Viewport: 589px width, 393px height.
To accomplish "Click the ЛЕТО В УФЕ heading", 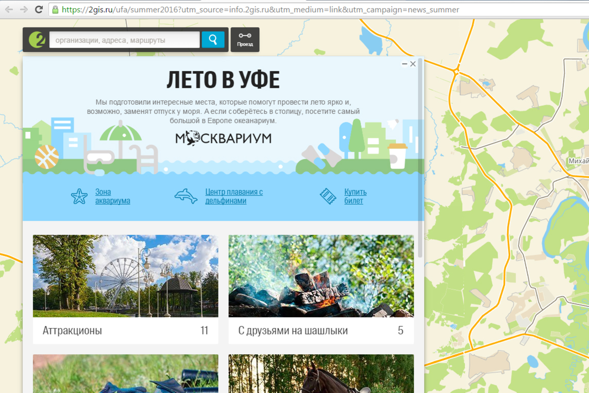I will (x=223, y=80).
